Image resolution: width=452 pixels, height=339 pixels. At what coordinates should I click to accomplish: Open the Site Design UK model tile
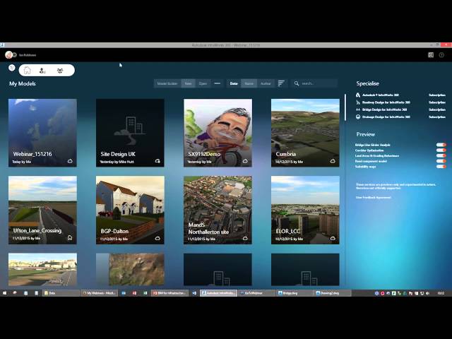130,133
